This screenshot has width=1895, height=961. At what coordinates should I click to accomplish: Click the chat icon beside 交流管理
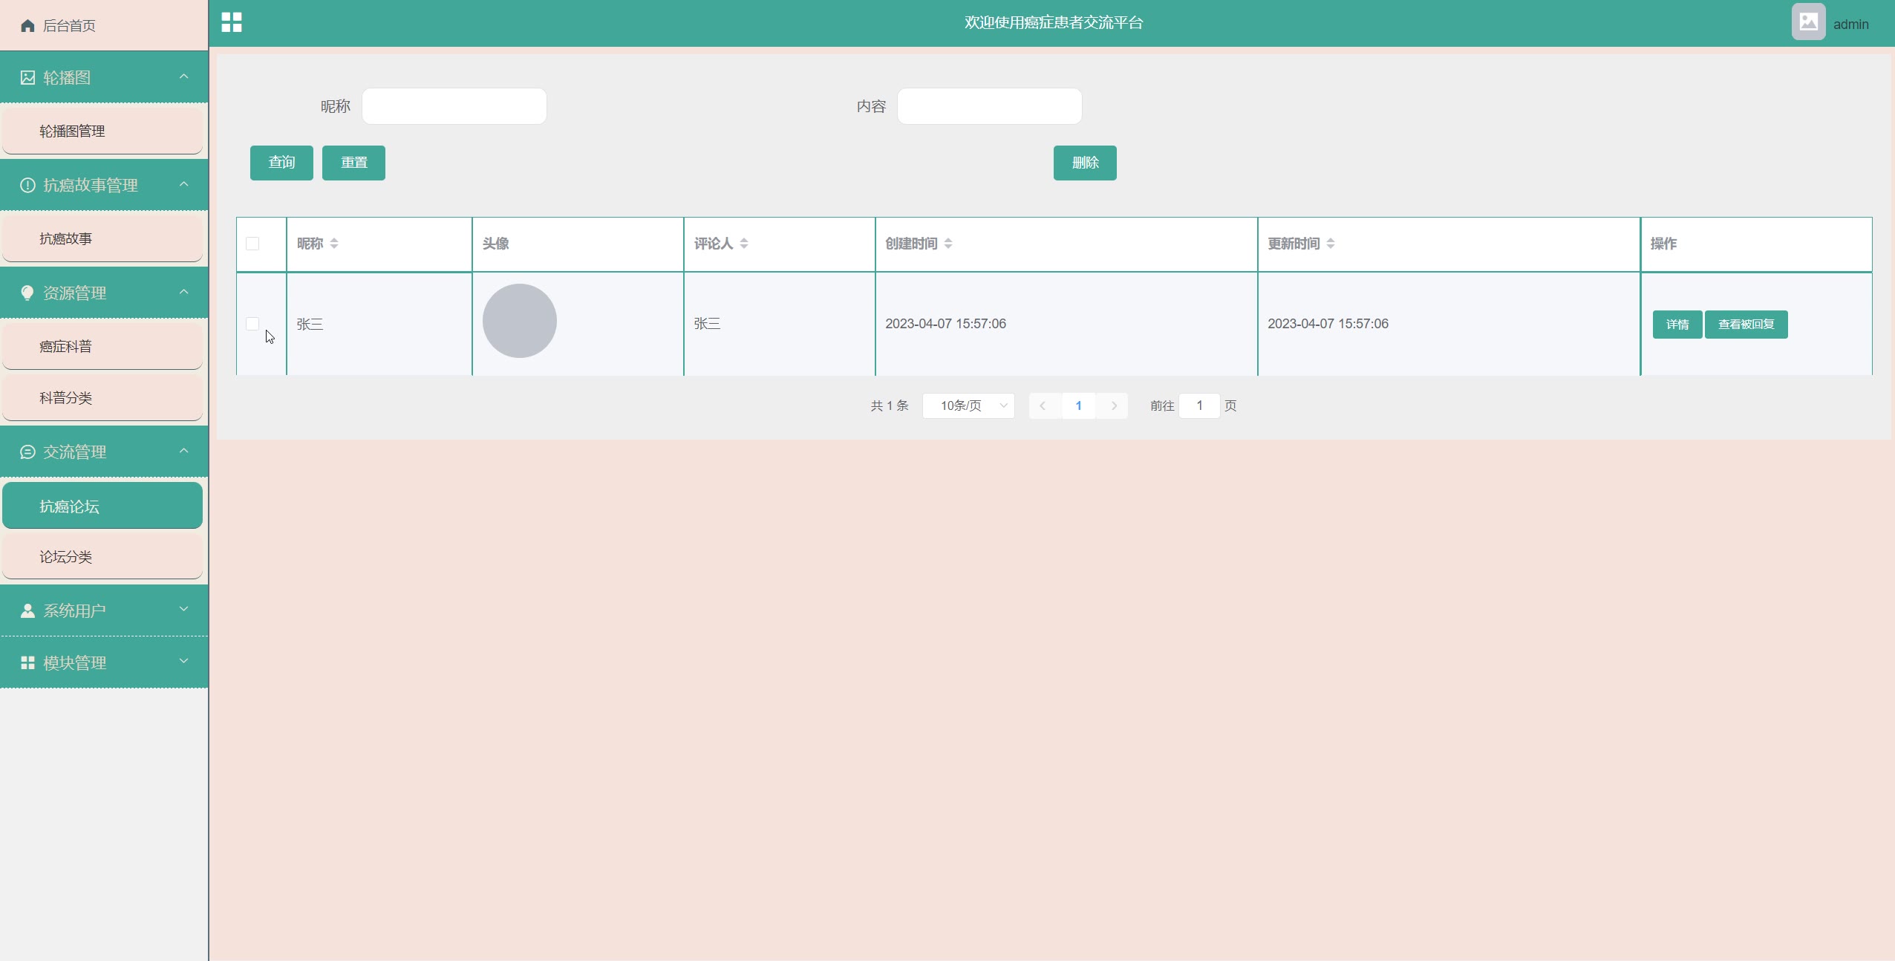27,452
